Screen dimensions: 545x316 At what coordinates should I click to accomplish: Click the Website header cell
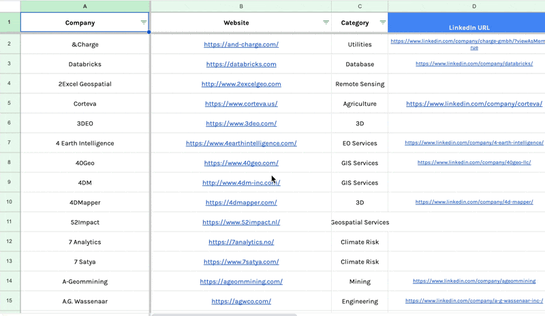click(x=241, y=22)
